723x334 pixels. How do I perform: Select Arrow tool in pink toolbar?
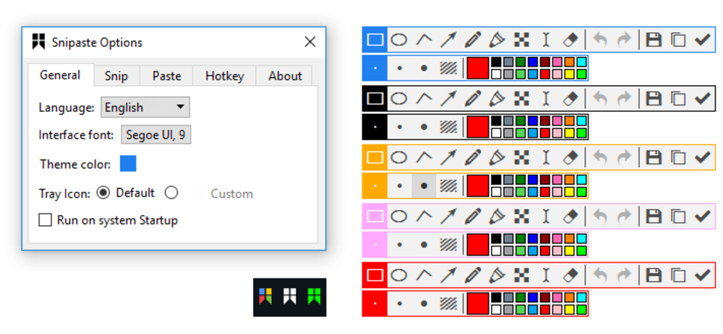pyautogui.click(x=448, y=216)
